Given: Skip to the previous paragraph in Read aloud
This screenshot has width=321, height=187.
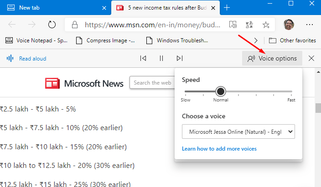Looking at the screenshot, I should [143, 58].
